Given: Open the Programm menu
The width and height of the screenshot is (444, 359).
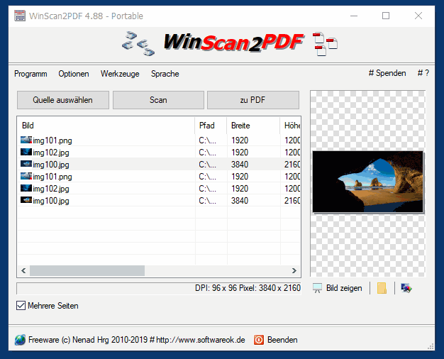Looking at the screenshot, I should click(30, 74).
